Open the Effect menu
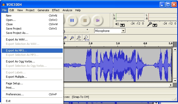Image resolution: width=178 pixels, height=104 pixels. coord(56,10)
